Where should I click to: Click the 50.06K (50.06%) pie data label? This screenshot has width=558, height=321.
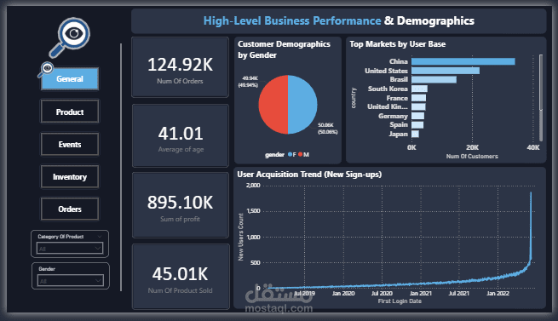click(327, 129)
